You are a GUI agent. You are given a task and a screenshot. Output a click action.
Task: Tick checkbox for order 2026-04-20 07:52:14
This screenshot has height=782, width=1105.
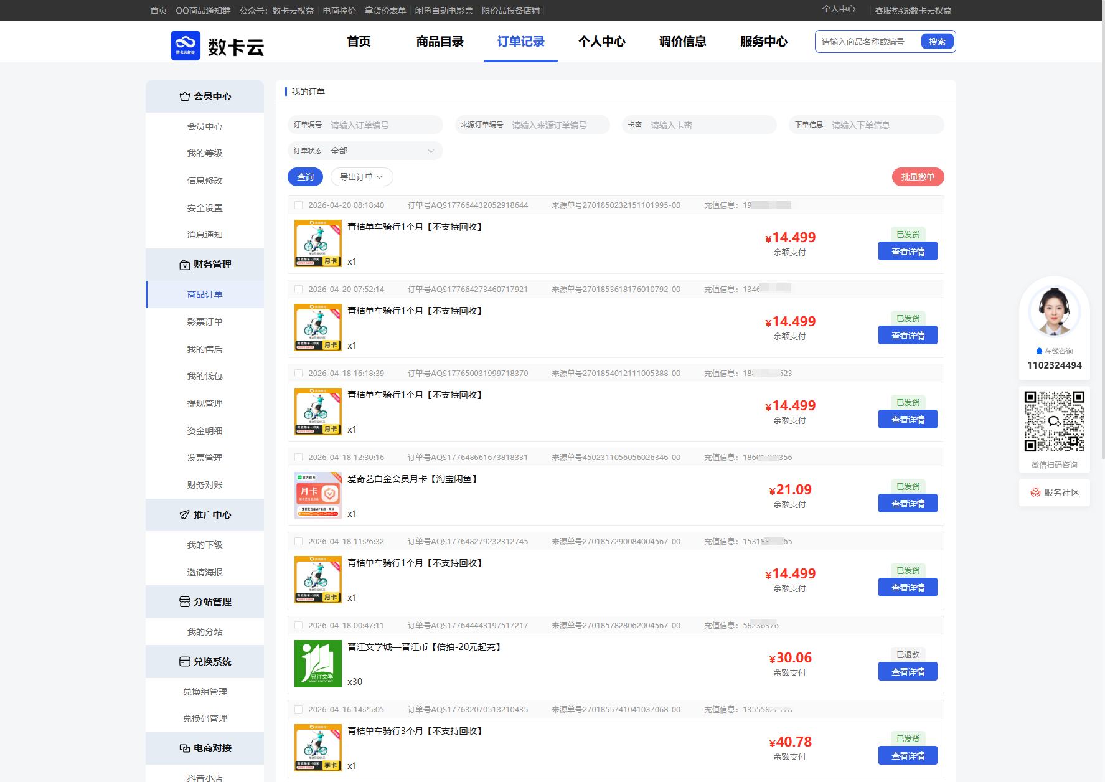pyautogui.click(x=299, y=290)
